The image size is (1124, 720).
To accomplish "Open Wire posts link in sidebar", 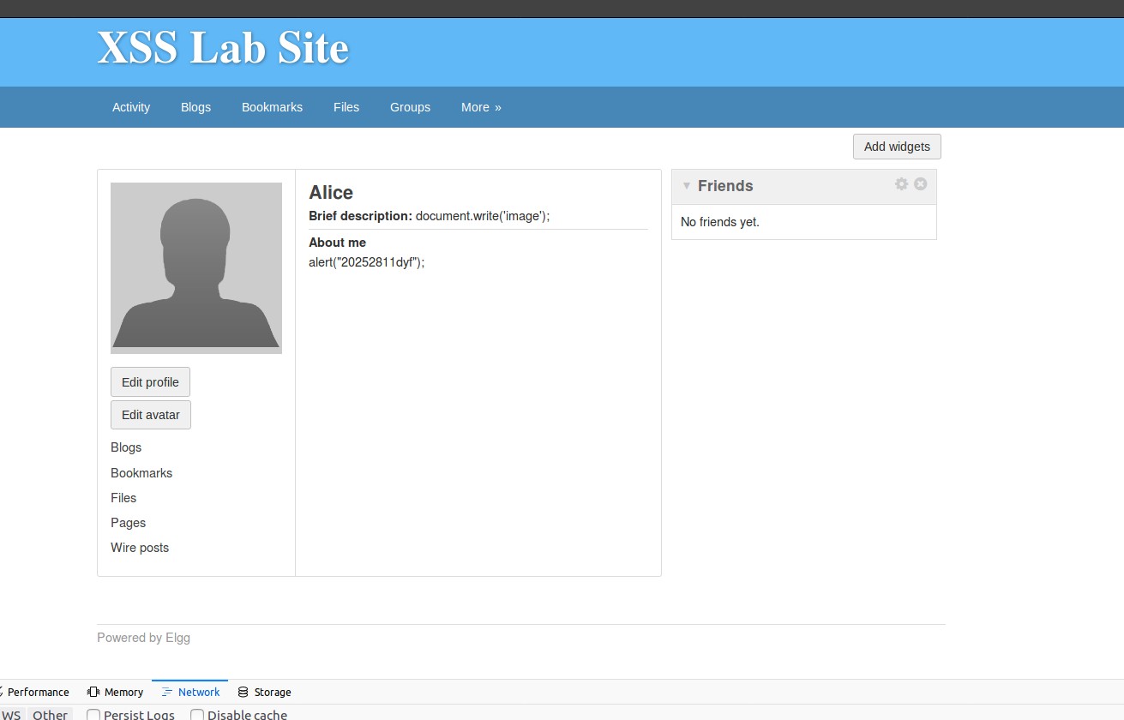I will (x=140, y=548).
